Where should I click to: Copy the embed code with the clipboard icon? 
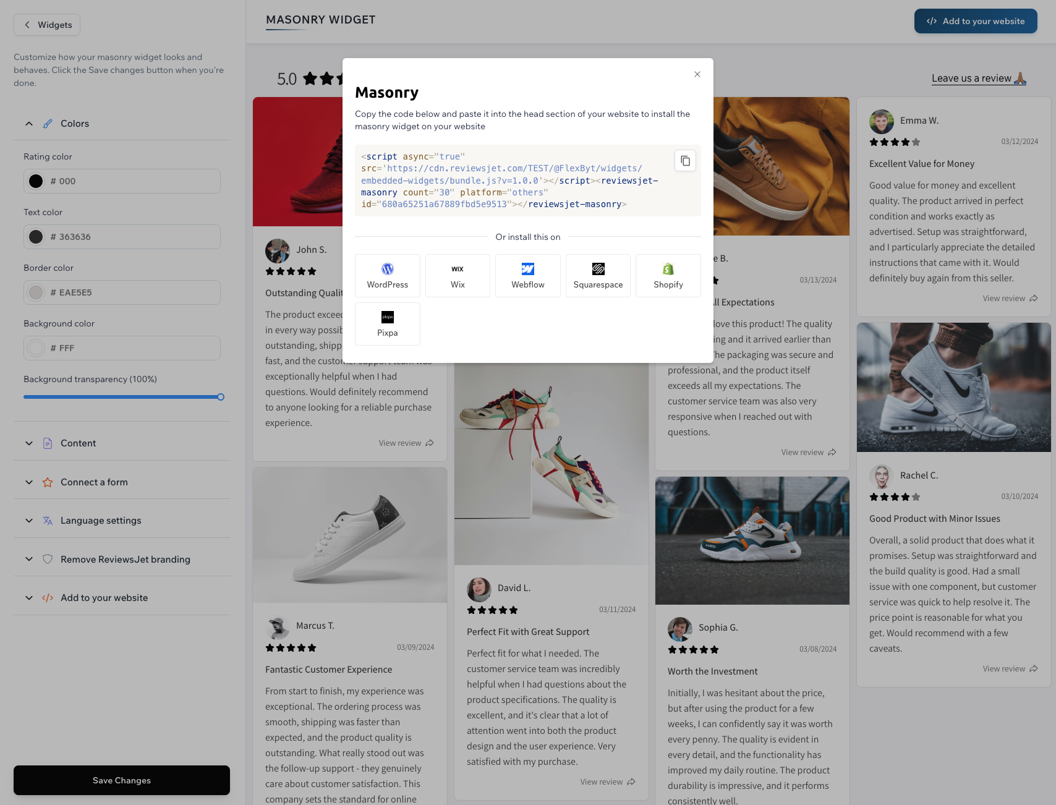pyautogui.click(x=685, y=161)
